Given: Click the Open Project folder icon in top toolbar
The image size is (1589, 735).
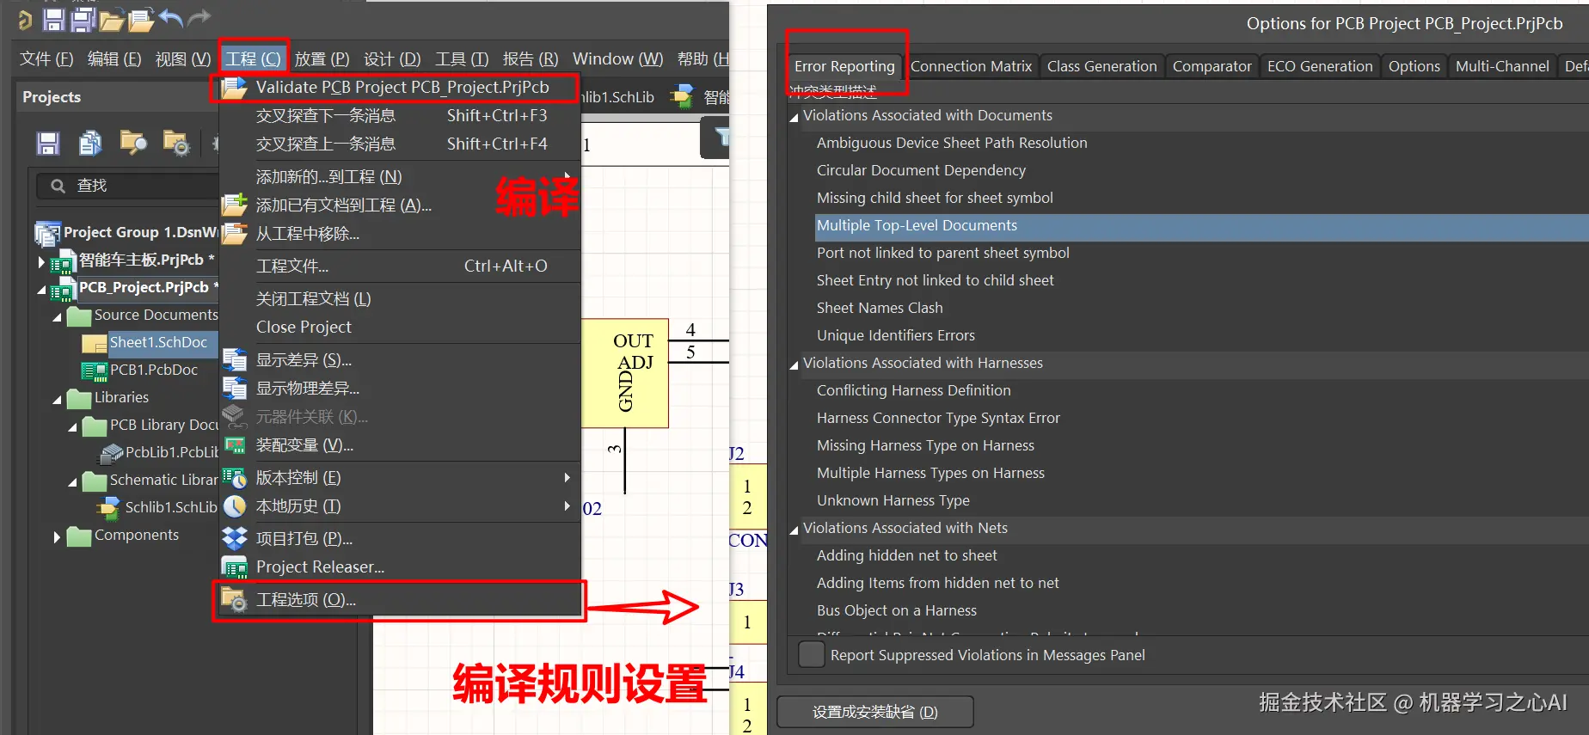Looking at the screenshot, I should click(112, 20).
